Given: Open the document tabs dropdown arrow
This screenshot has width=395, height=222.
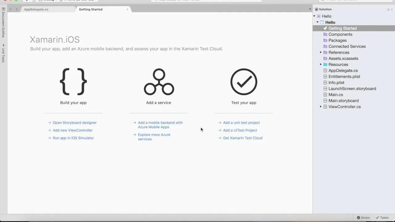Looking at the screenshot, I should (310, 9).
